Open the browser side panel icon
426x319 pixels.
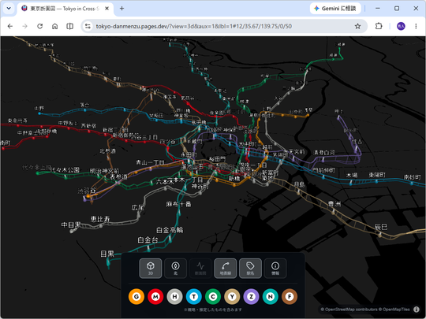coord(70,26)
